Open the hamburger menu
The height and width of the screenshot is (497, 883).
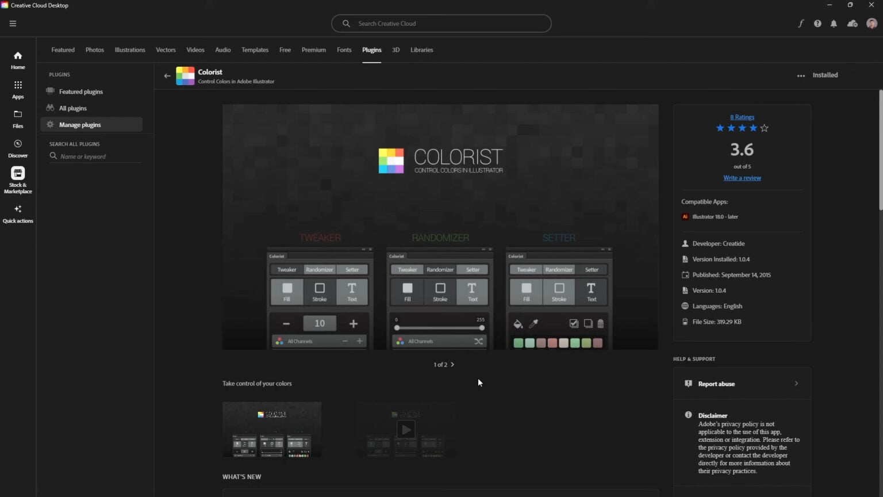click(x=13, y=23)
